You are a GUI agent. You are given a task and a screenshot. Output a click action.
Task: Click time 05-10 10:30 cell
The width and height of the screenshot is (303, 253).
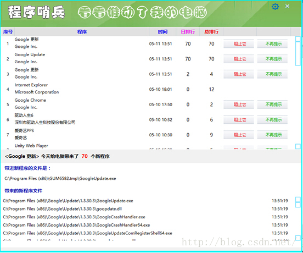160,135
